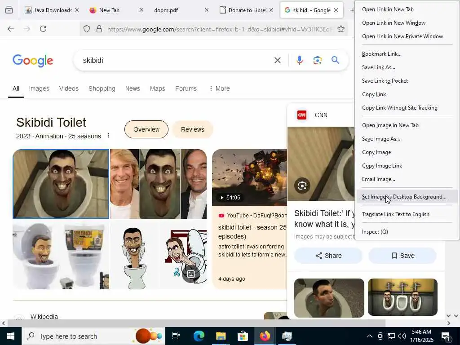This screenshot has width=460, height=345.
Task: Close the skibidi - Google tab
Action: (x=336, y=10)
